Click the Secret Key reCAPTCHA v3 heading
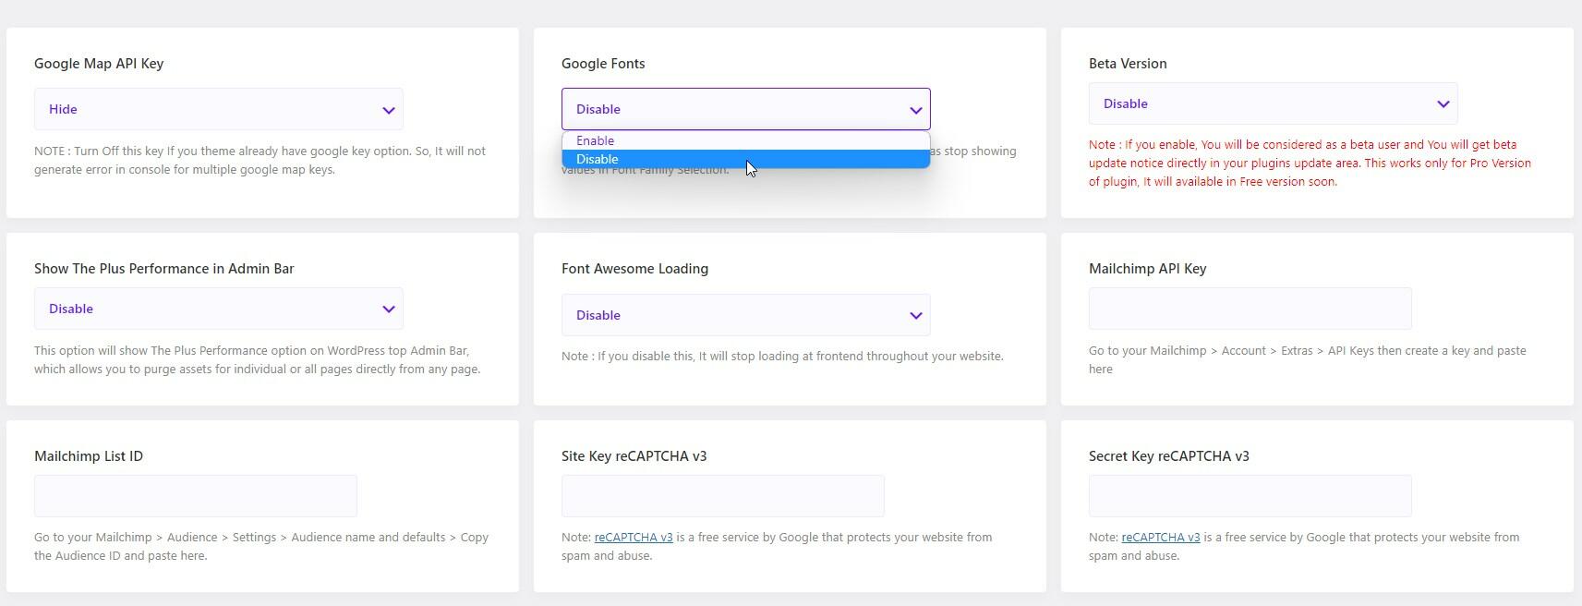Screen dimensions: 1582x606 tap(1168, 456)
